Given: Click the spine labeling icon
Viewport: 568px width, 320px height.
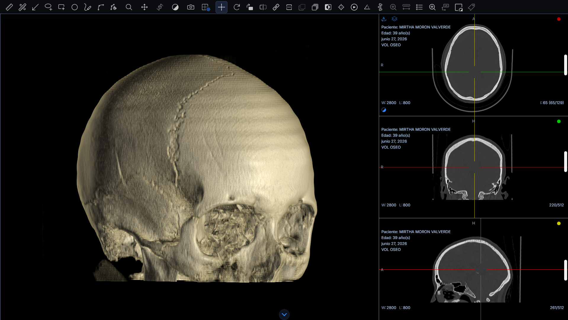Looking at the screenshot, I should (380, 7).
